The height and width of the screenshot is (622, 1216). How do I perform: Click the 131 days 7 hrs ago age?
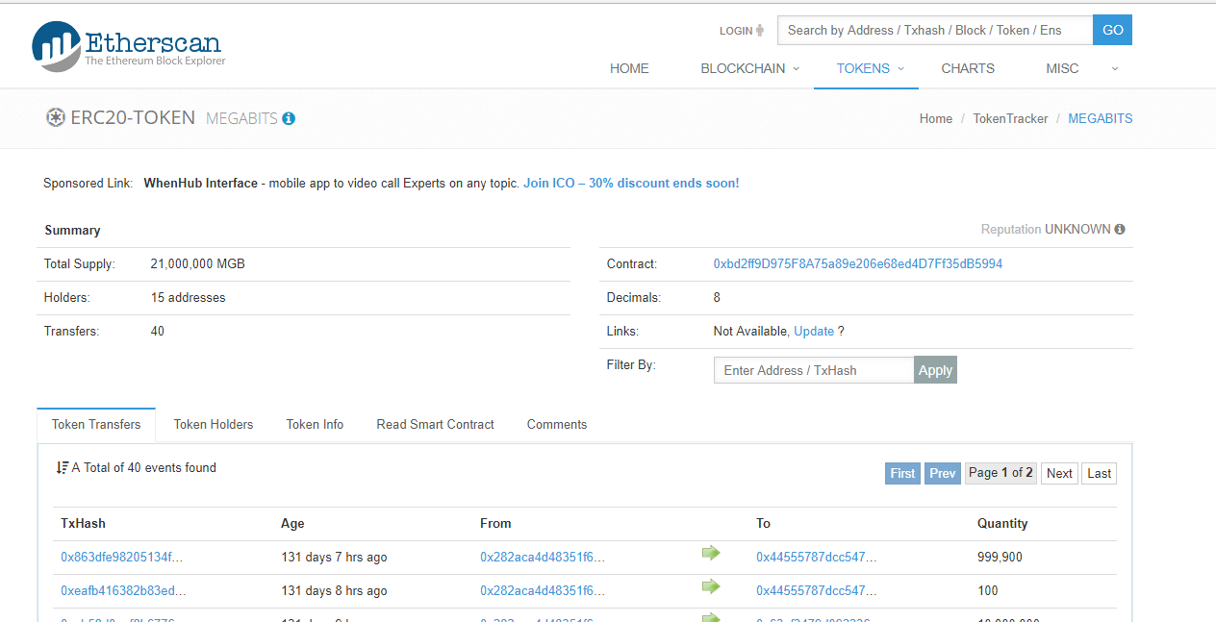(334, 557)
